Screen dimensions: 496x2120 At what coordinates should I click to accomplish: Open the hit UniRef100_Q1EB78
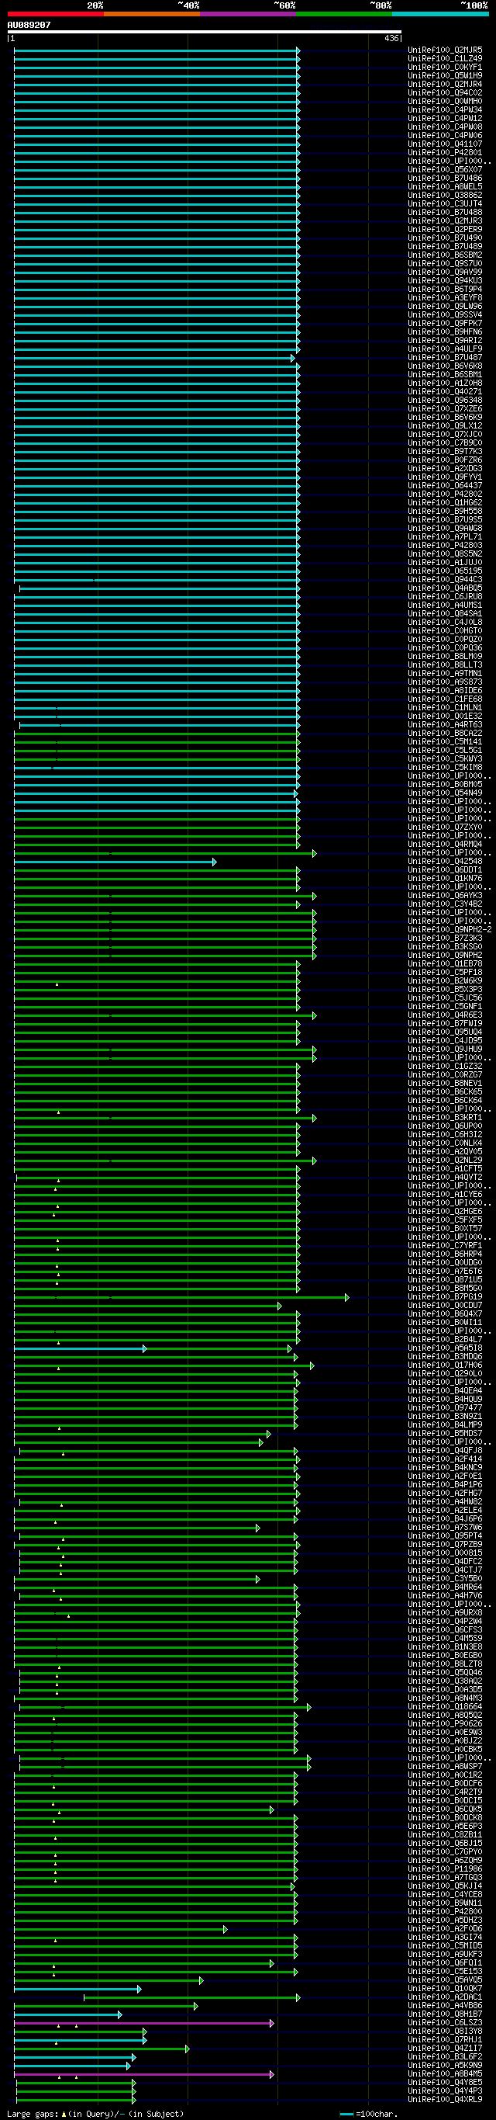coord(445,963)
